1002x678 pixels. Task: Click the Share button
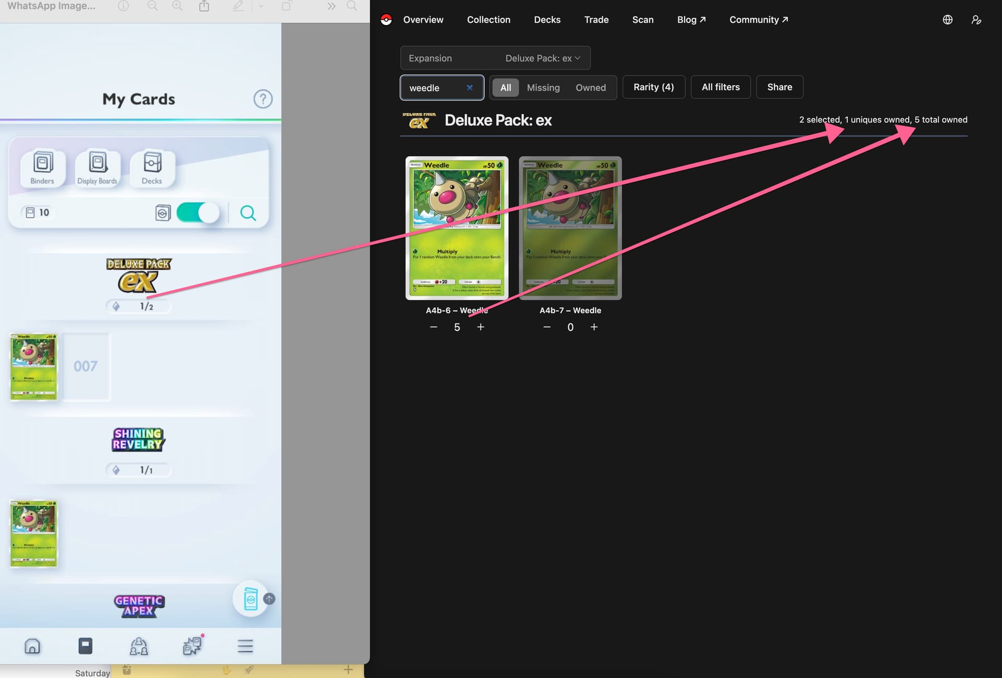(779, 87)
